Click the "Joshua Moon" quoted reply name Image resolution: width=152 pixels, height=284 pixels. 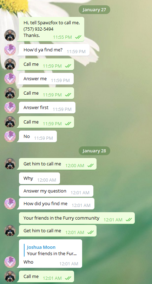click(x=41, y=247)
